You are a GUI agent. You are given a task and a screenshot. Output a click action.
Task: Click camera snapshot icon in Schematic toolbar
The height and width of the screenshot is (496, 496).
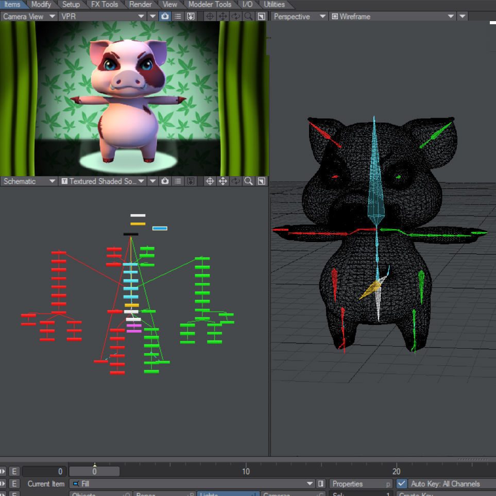tap(165, 181)
